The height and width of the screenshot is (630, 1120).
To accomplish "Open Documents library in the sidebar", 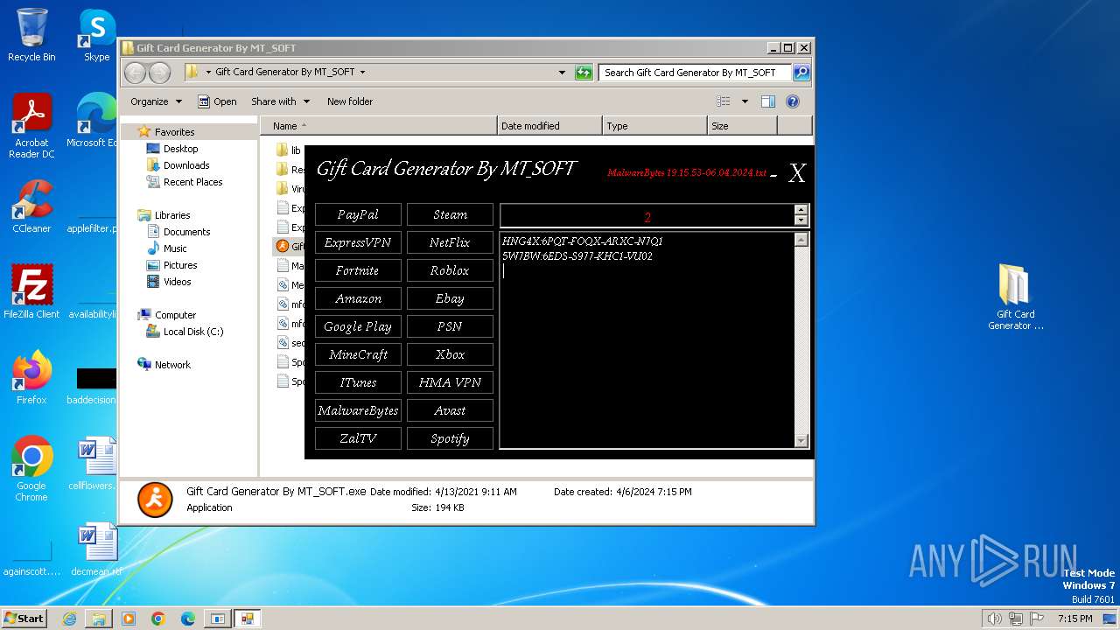I will click(x=186, y=232).
